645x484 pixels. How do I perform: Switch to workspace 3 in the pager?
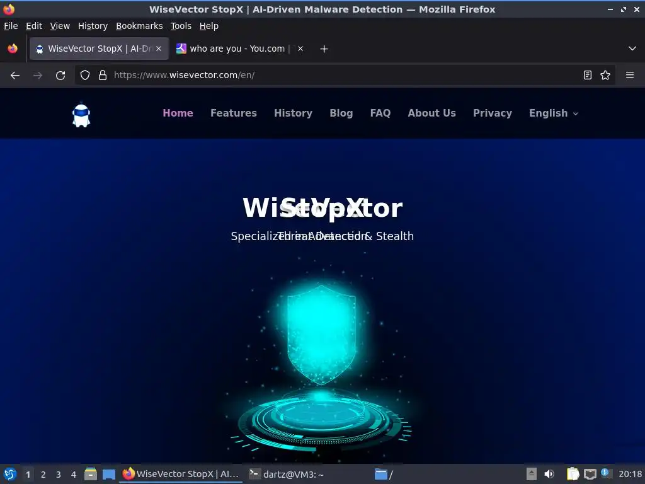[59, 475]
